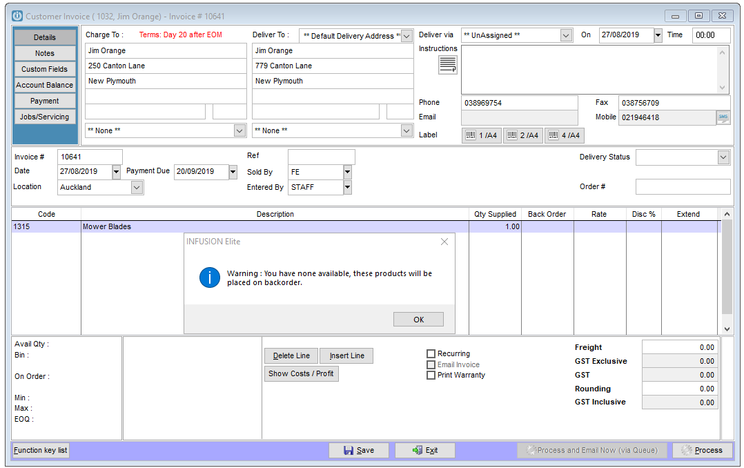Open the Jobs/Servicing tab
The image size is (744, 468).
click(x=45, y=116)
